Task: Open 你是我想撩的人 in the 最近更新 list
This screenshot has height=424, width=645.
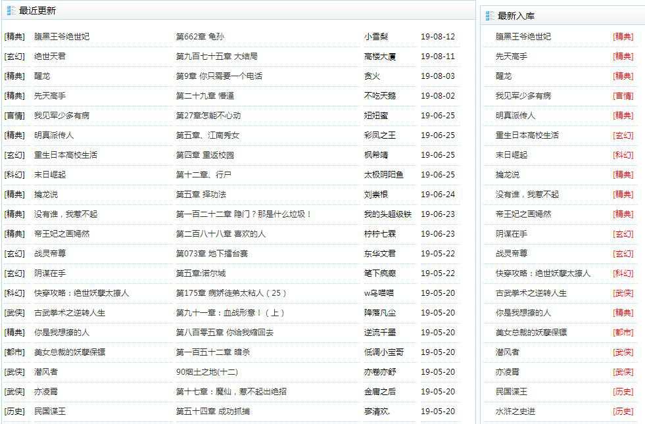Action: click(62, 333)
